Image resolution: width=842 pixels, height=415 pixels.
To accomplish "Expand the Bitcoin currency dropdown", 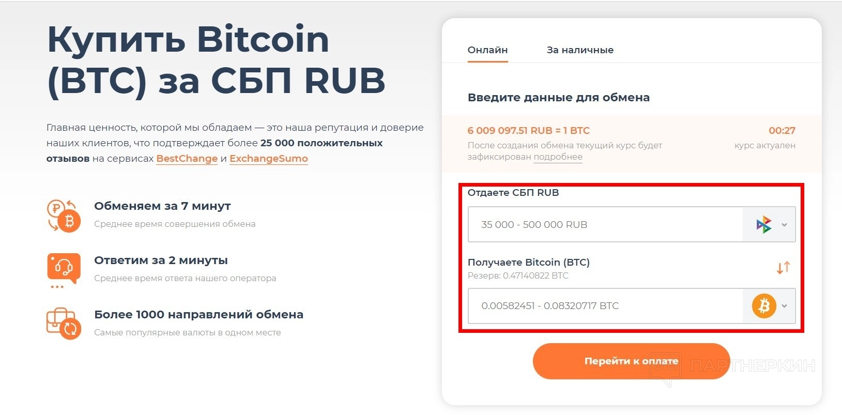I will tap(784, 306).
